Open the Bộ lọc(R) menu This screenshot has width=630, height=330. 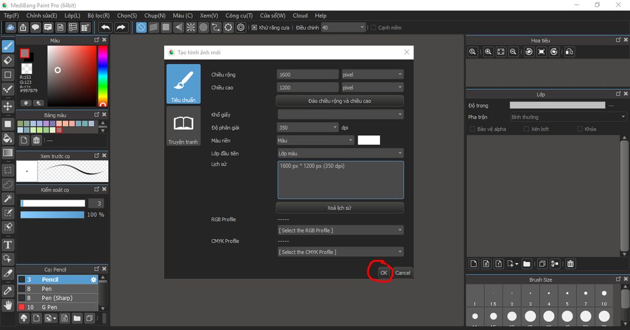tap(99, 15)
